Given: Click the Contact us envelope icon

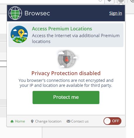Looking at the screenshot, I should 68,121.
